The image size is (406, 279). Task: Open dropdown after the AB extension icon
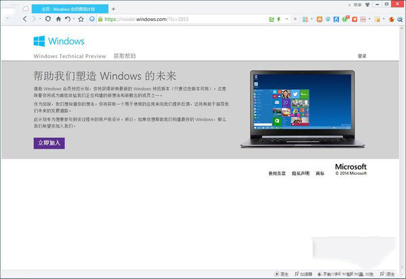point(369,19)
